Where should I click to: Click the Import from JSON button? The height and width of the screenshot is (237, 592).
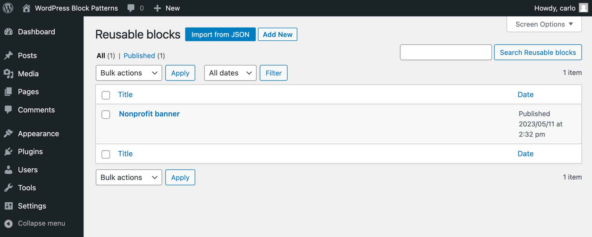(x=220, y=34)
